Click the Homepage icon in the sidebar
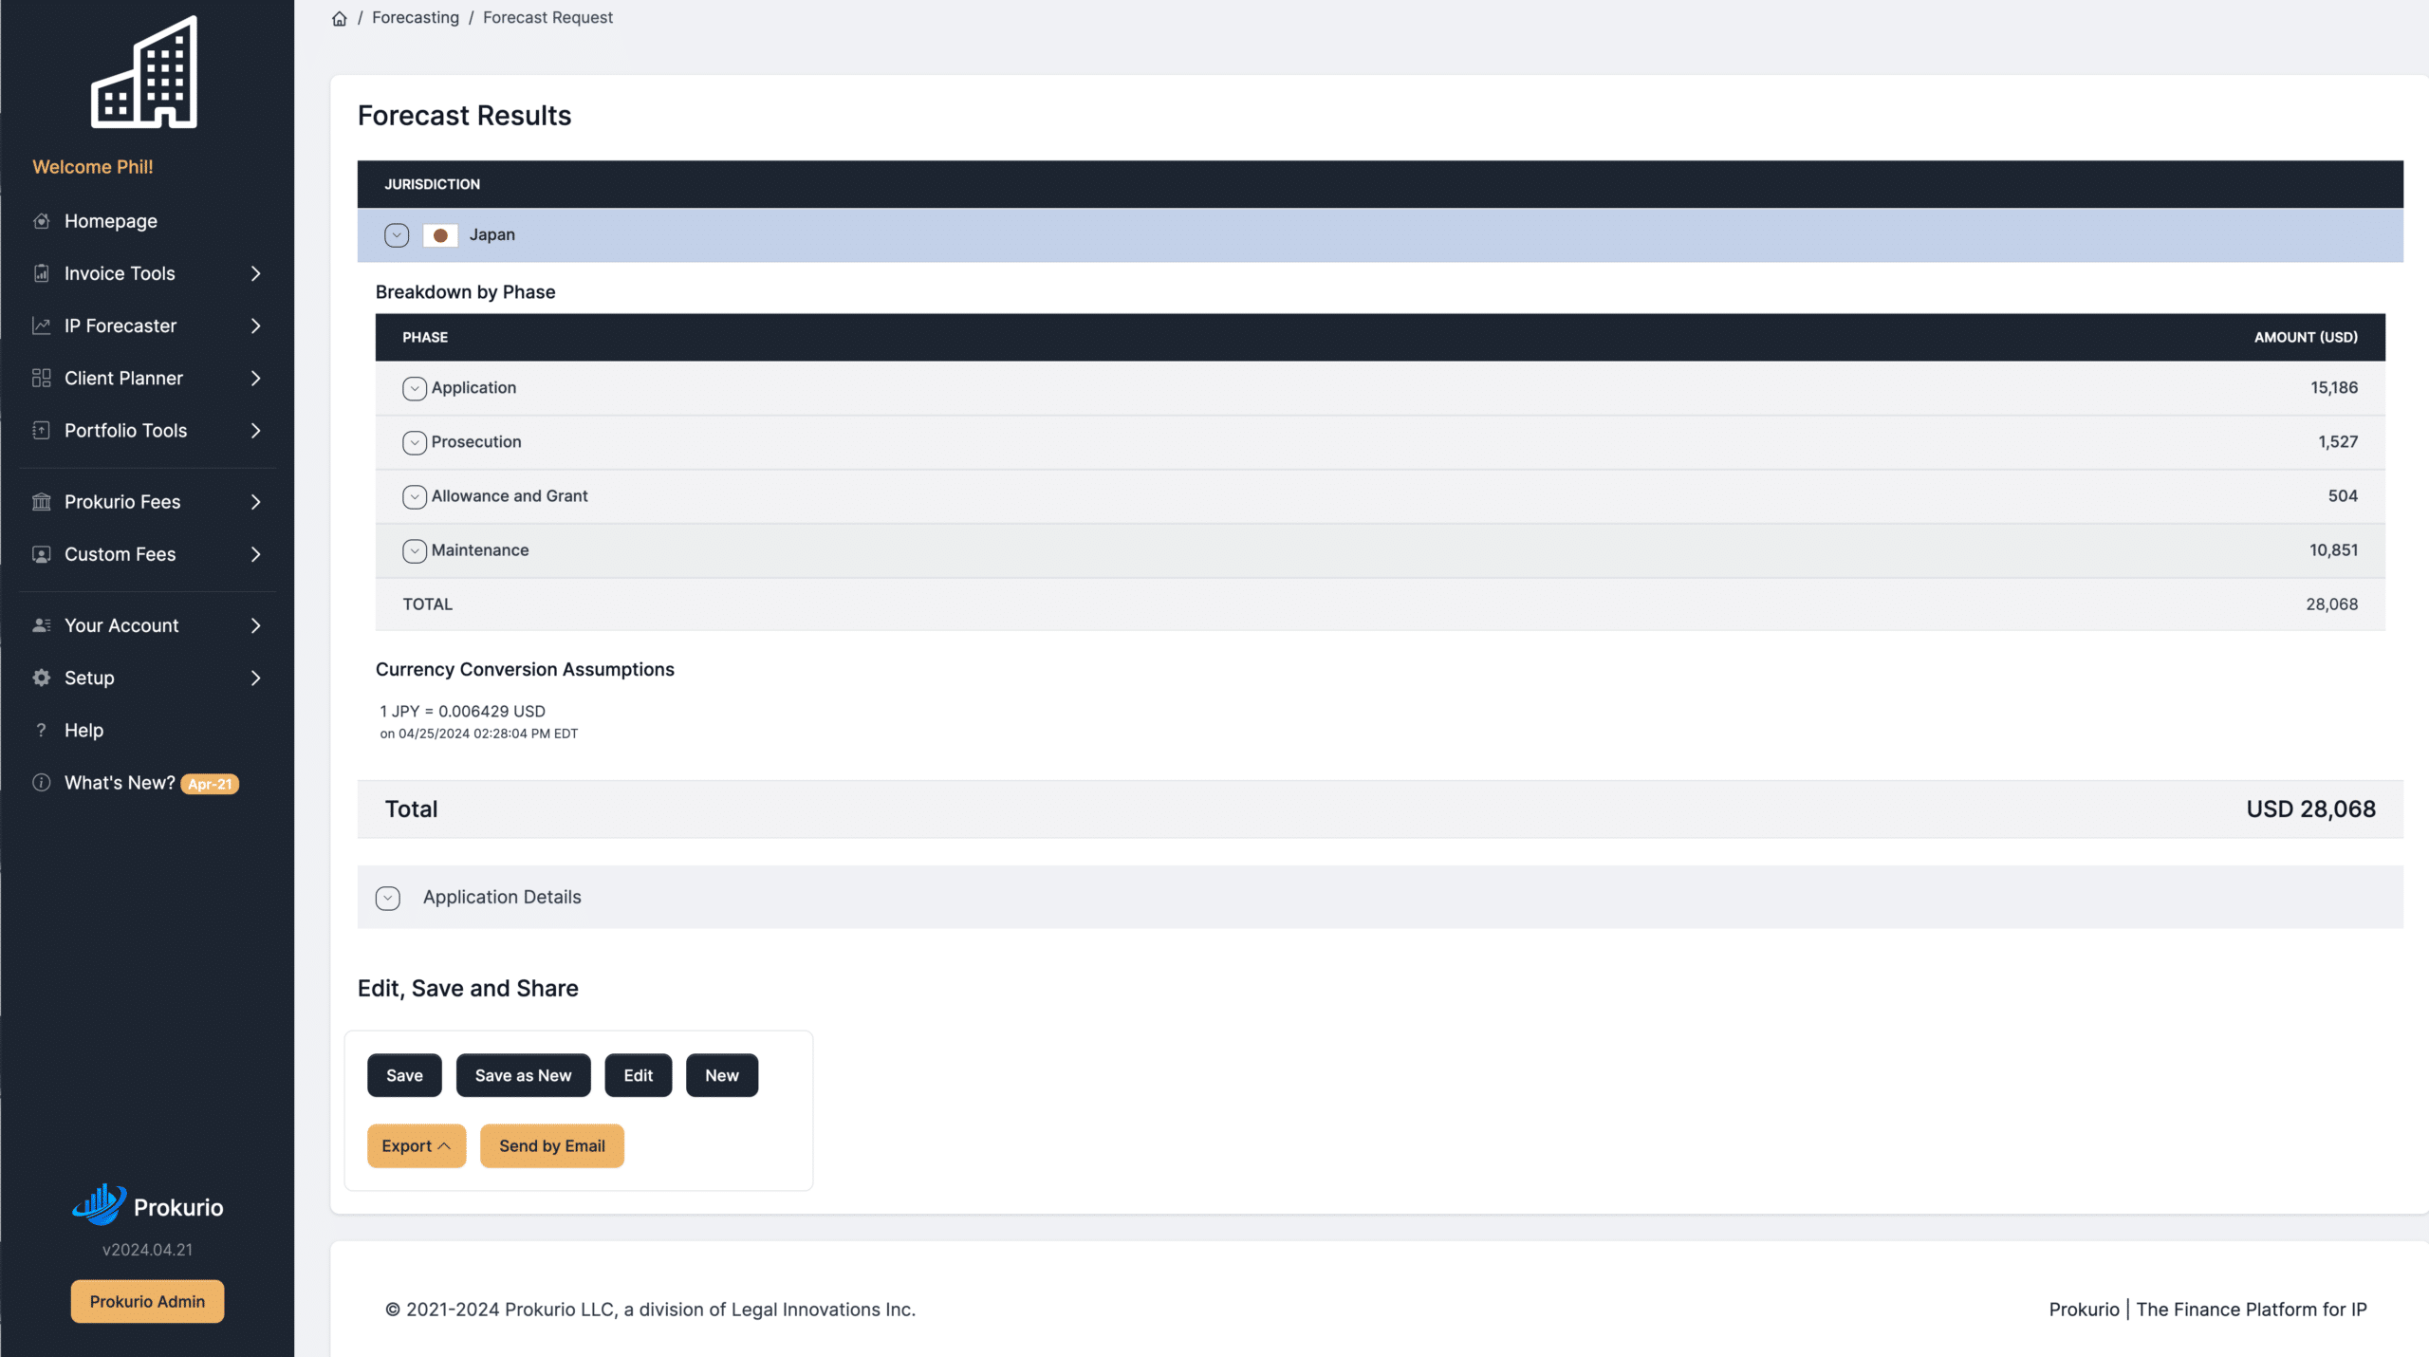 (x=41, y=221)
